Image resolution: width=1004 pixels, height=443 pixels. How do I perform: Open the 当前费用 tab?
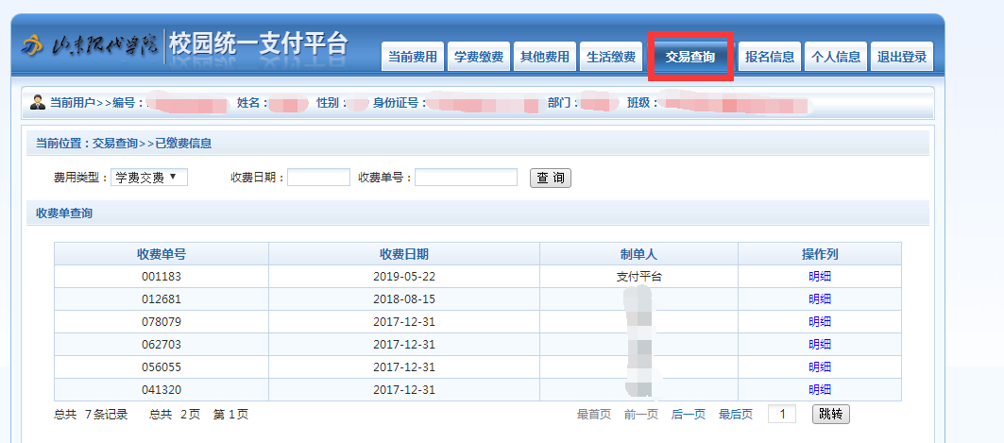tap(413, 57)
